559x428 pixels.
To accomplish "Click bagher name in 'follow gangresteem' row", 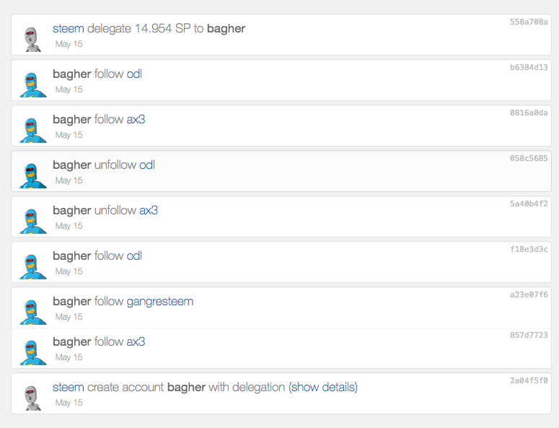I will click(72, 301).
